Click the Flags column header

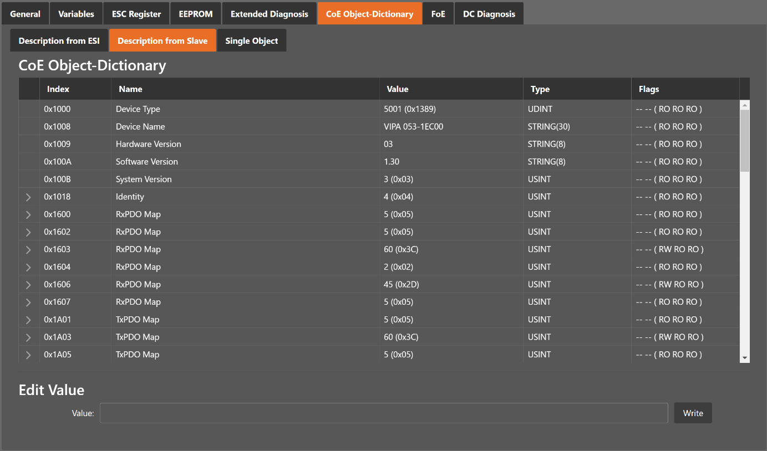point(649,89)
